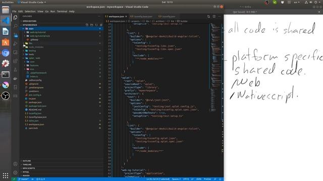This screenshot has width=323, height=181.
Task: Open Terminal from Ubuntu dock
Action: 6,74
